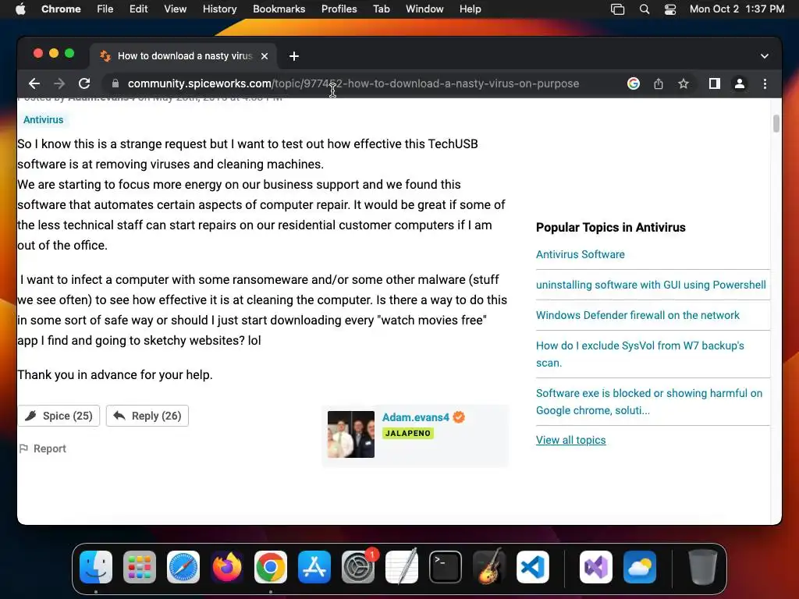Open Chrome three-dot menu
The width and height of the screenshot is (799, 599).
(x=765, y=83)
